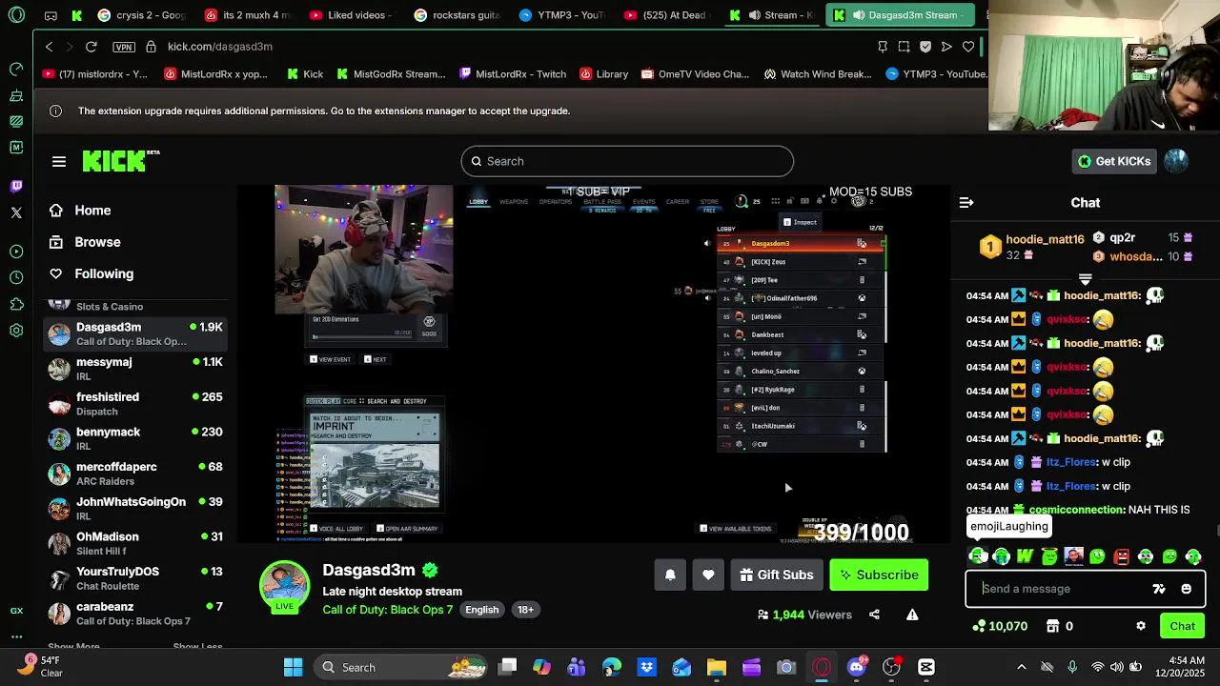The image size is (1220, 686).
Task: Click GX icon in Opera sidebar
Action: pos(16,611)
